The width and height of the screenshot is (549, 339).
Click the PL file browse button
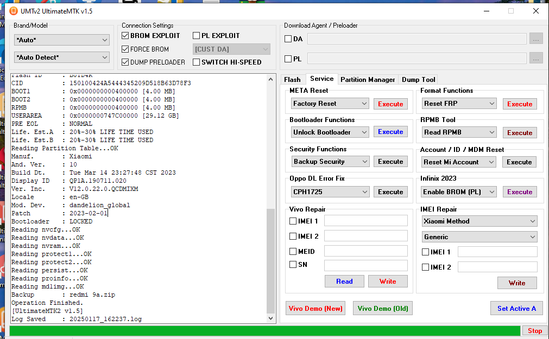(x=536, y=59)
